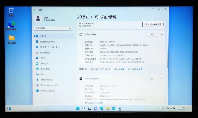Open プライバシーとセキュリティ settings
This screenshot has height=118, width=198.
(x=53, y=85)
